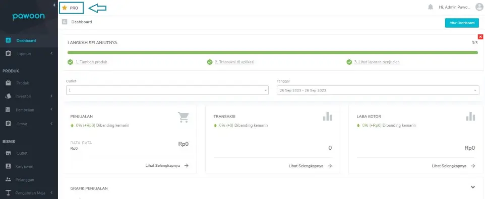Open the Tambah produk step link
This screenshot has height=199, width=485.
91,62
